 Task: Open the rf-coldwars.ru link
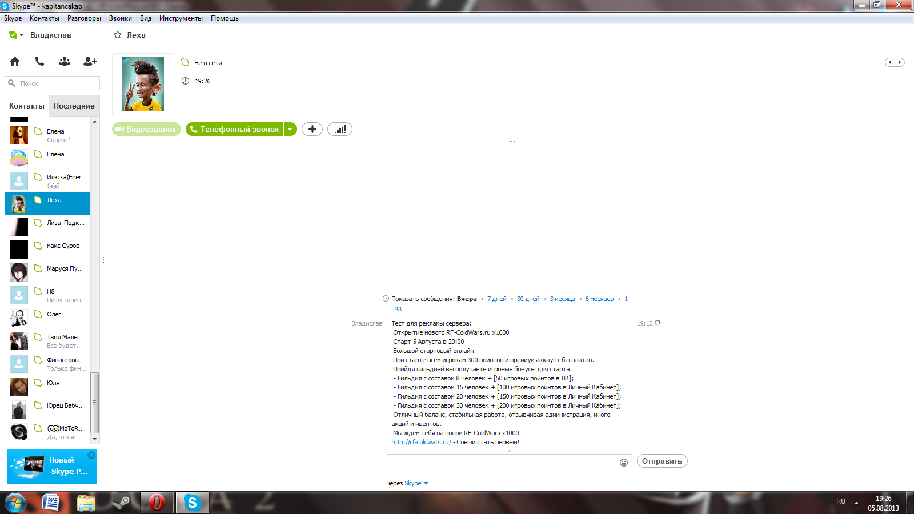click(421, 442)
